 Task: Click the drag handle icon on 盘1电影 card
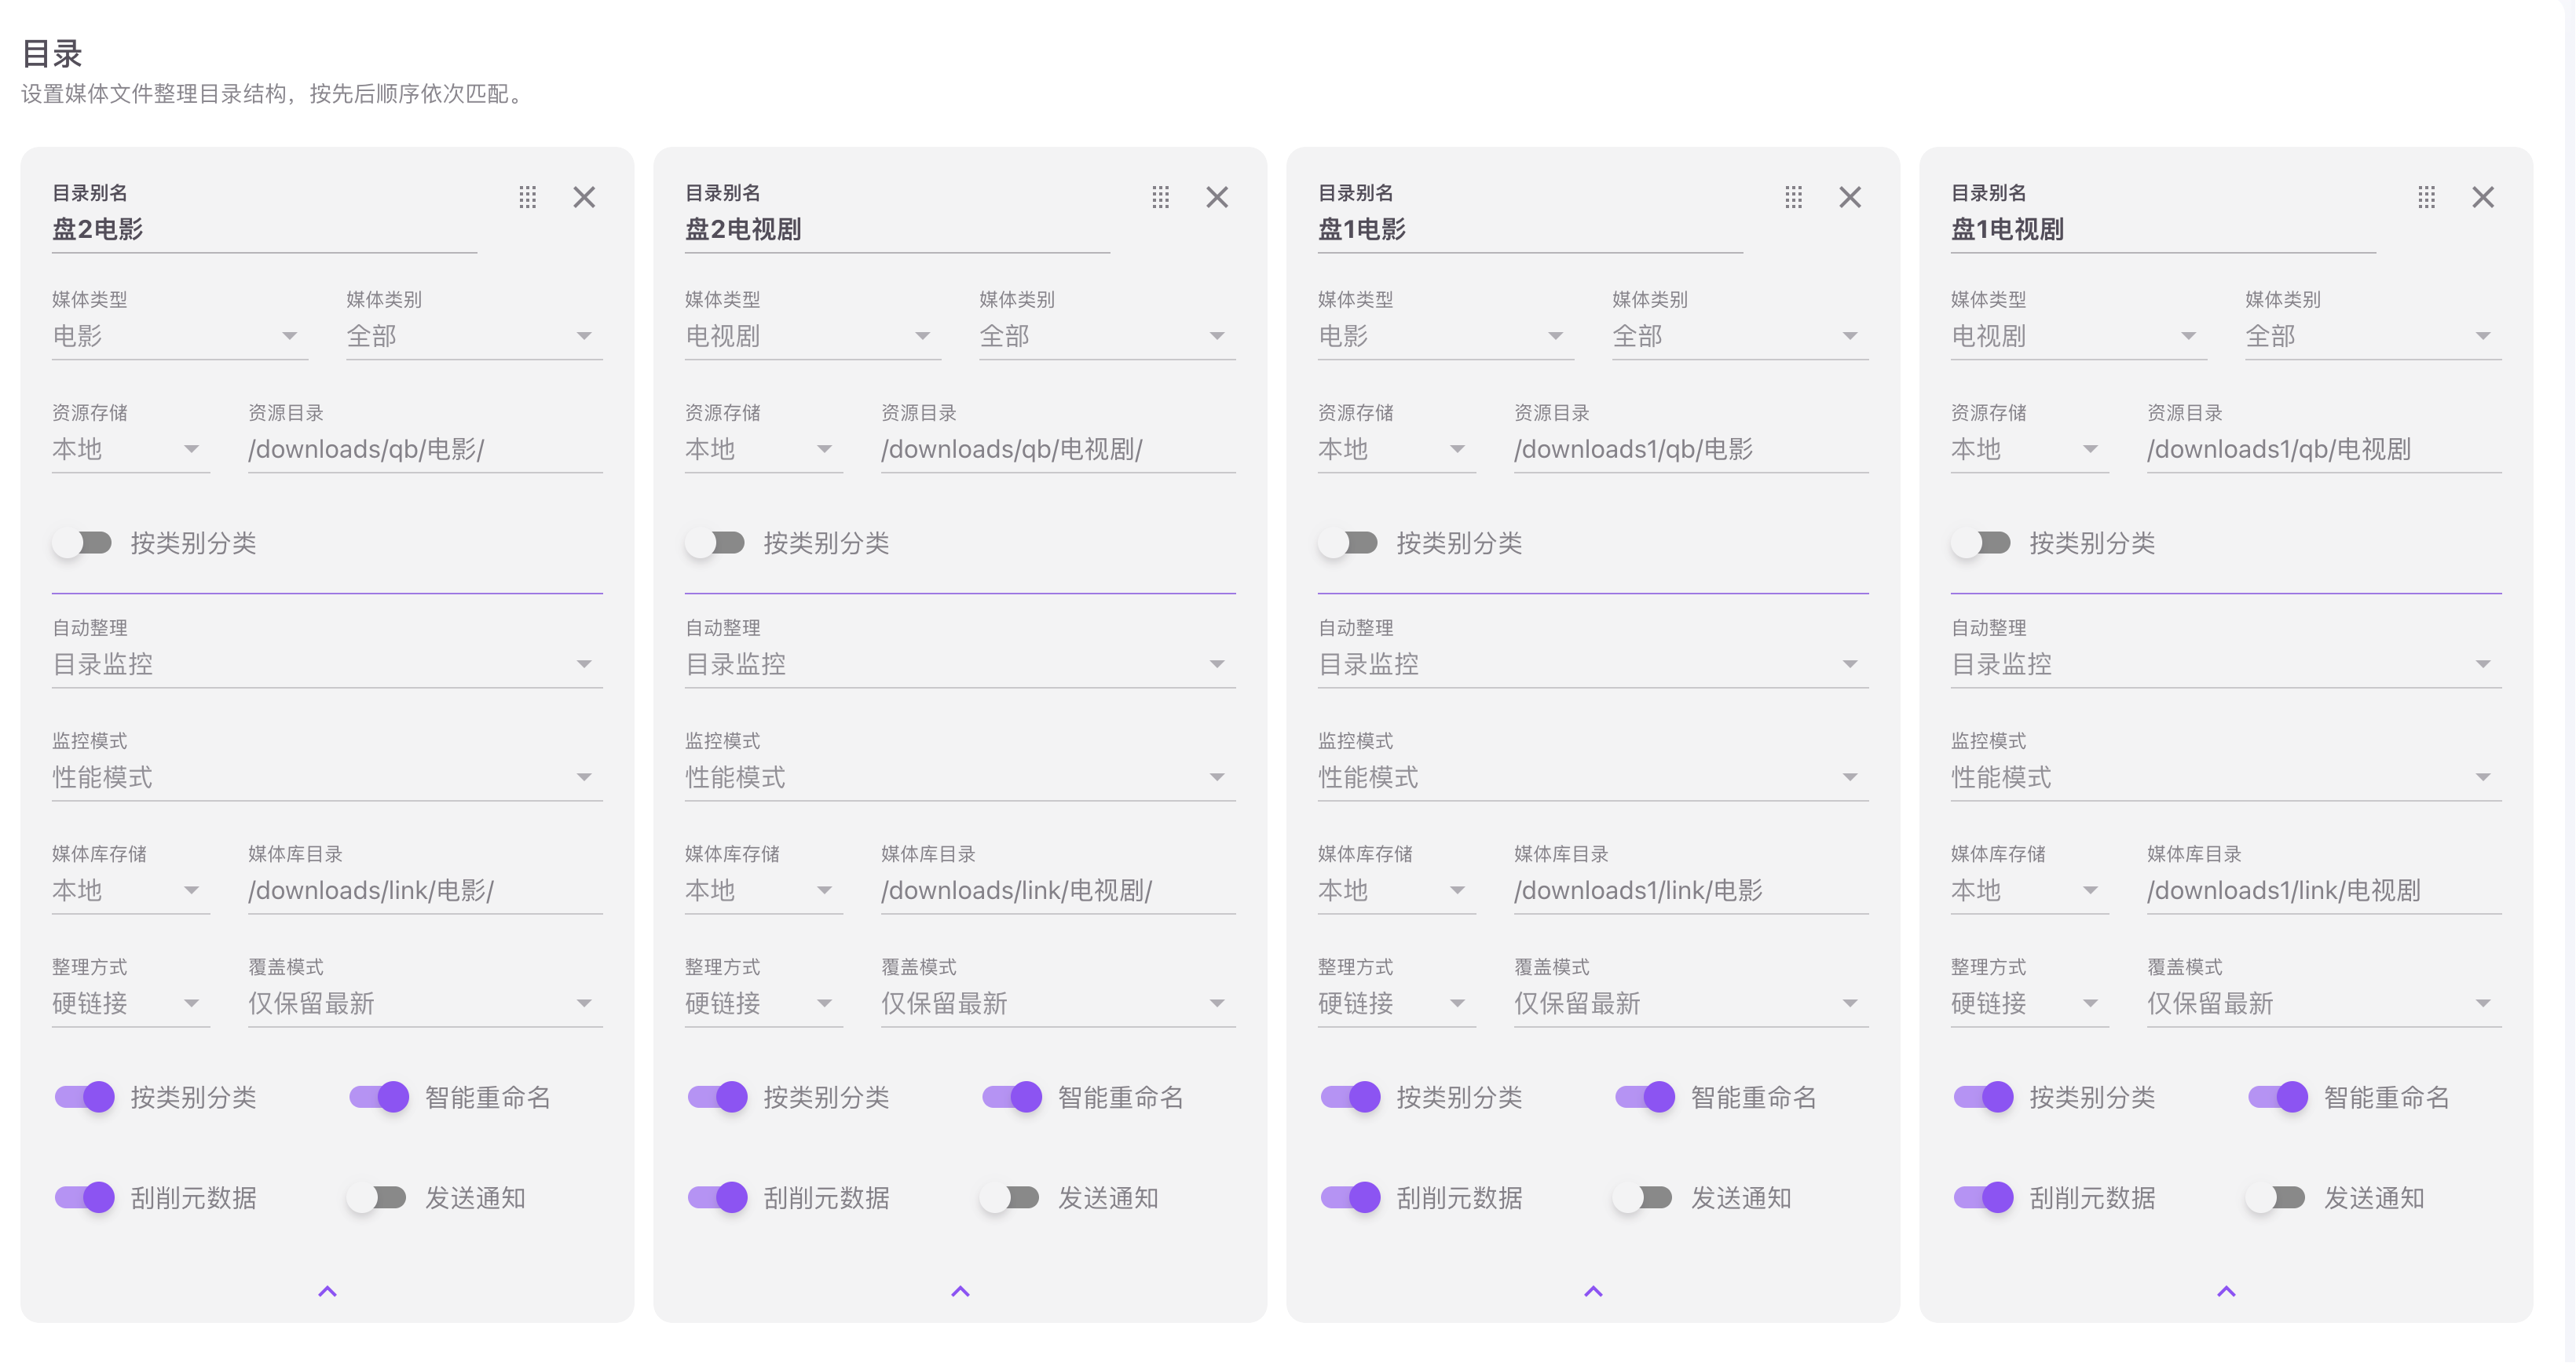pos(1793,197)
